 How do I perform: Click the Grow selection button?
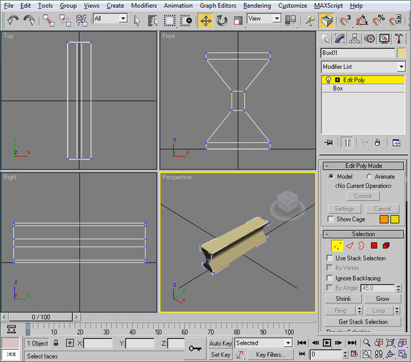point(383,299)
